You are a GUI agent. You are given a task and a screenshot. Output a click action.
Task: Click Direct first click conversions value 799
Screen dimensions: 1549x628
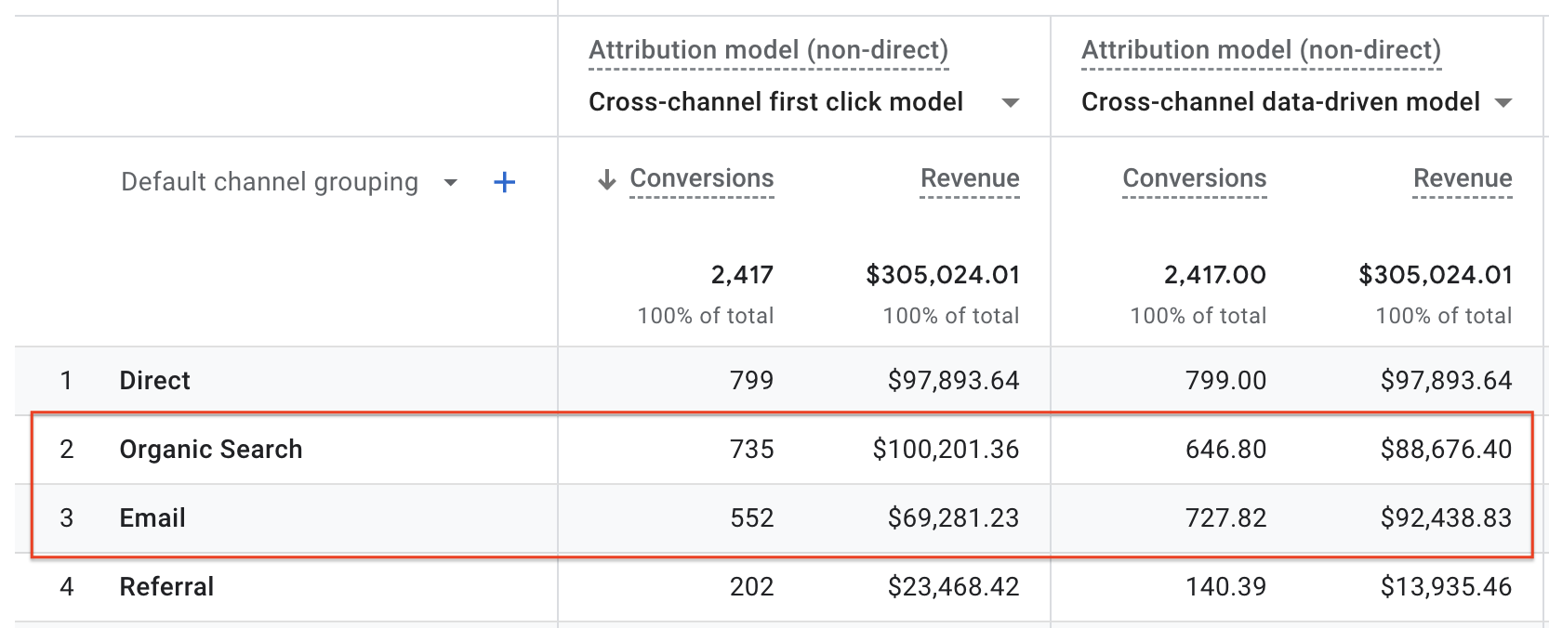pyautogui.click(x=751, y=381)
